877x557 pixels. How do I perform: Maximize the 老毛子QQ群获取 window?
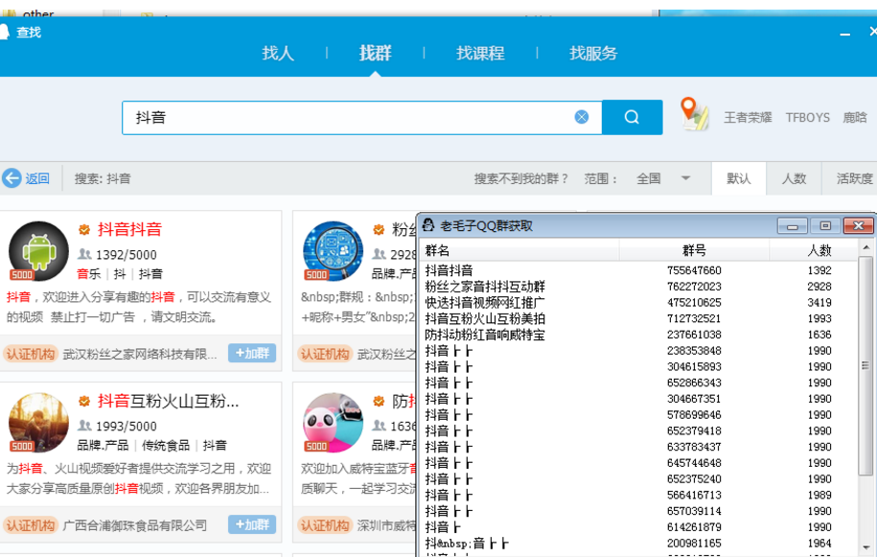tap(825, 226)
